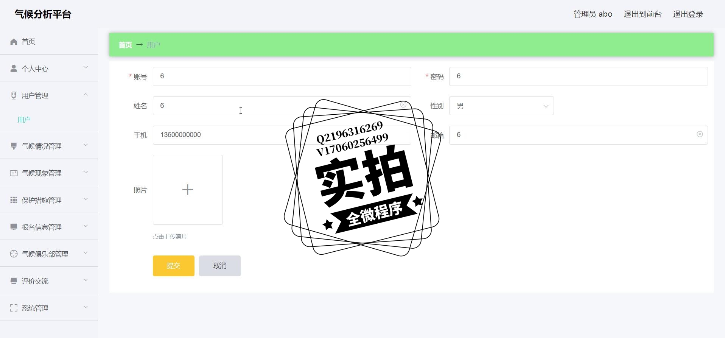The height and width of the screenshot is (338, 725).
Task: Click the 用户管理 sidebar icon
Action: 14,95
